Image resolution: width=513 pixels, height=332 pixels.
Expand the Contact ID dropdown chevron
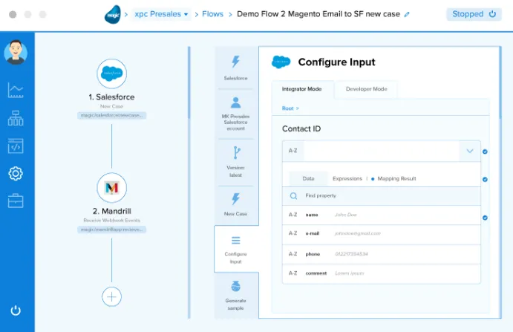click(x=470, y=151)
